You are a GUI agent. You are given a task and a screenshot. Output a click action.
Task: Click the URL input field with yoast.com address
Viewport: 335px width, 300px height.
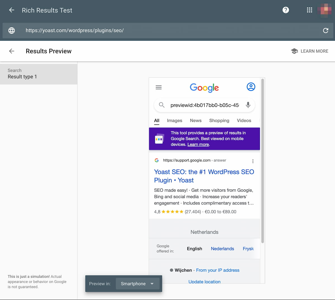[167, 30]
